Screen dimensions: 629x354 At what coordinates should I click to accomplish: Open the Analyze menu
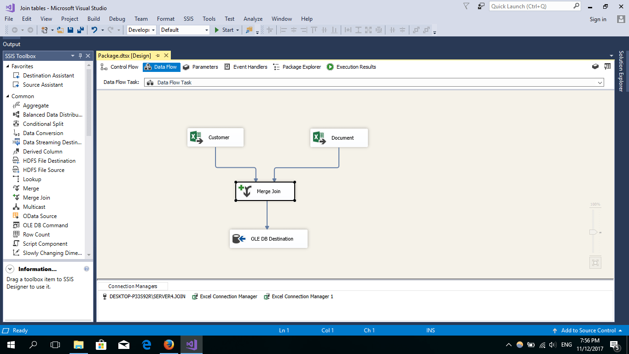[253, 19]
